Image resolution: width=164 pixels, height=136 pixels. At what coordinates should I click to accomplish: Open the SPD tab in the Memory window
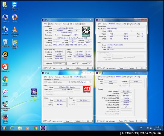(x=125, y=77)
